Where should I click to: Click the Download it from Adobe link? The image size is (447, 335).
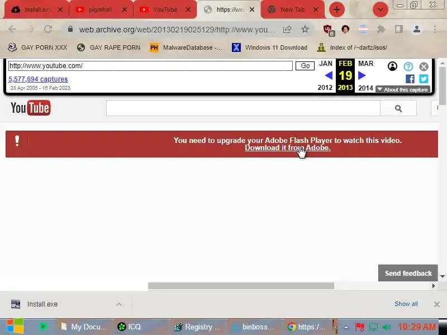pos(288,148)
